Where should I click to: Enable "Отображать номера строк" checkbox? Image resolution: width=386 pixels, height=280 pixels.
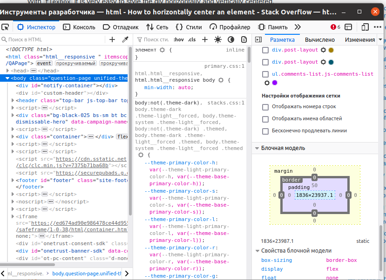[x=265, y=107]
